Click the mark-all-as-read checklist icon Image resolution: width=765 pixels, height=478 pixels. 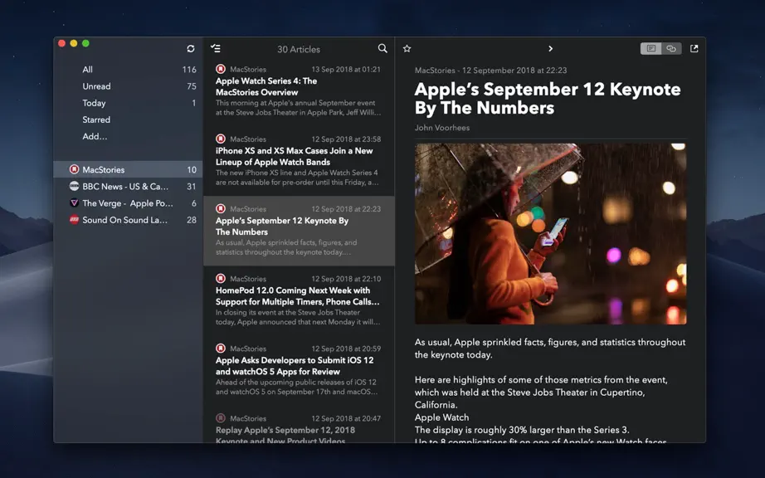pos(216,48)
